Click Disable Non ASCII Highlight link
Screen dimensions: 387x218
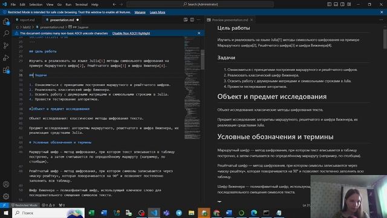pos(131,33)
